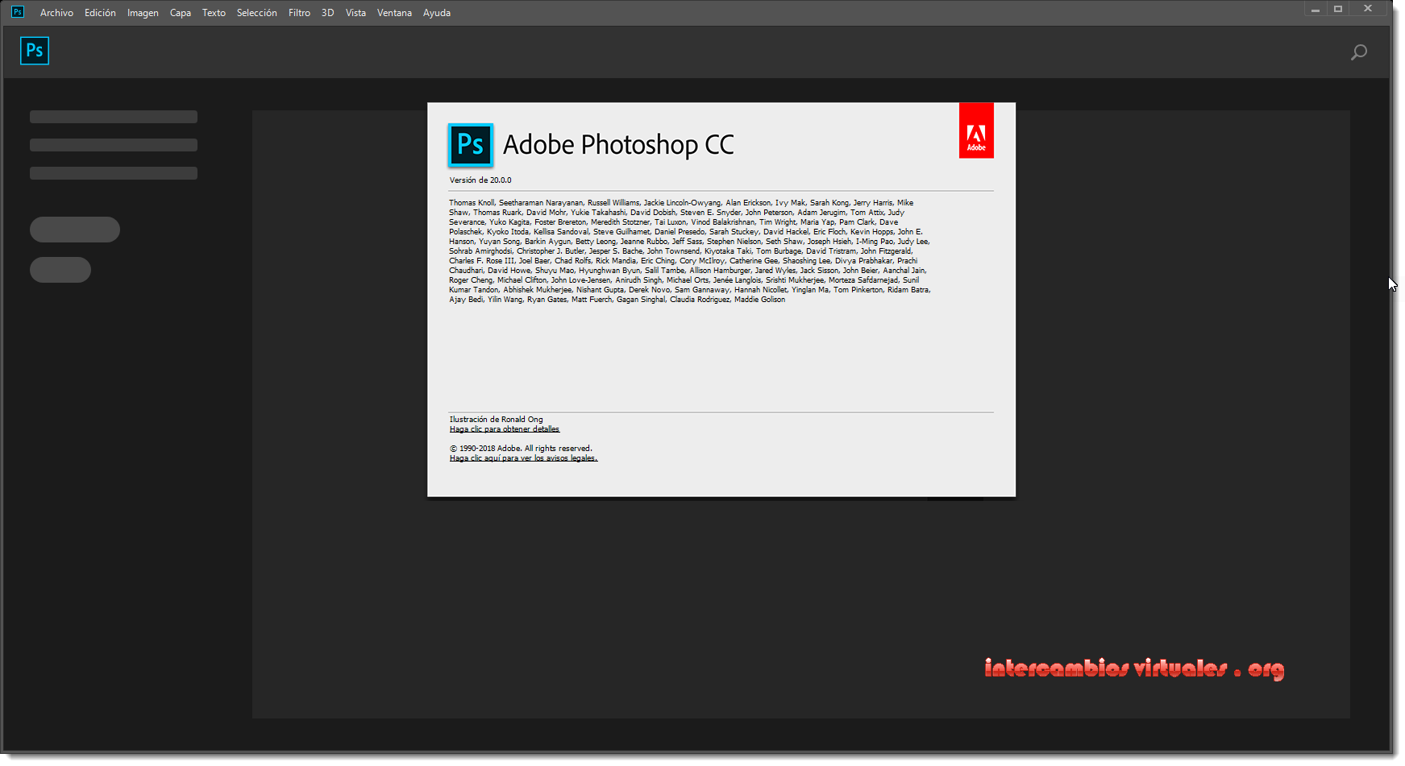Screen dimensions: 1405x766
Task: Open the Ventana menu
Action: click(x=394, y=13)
